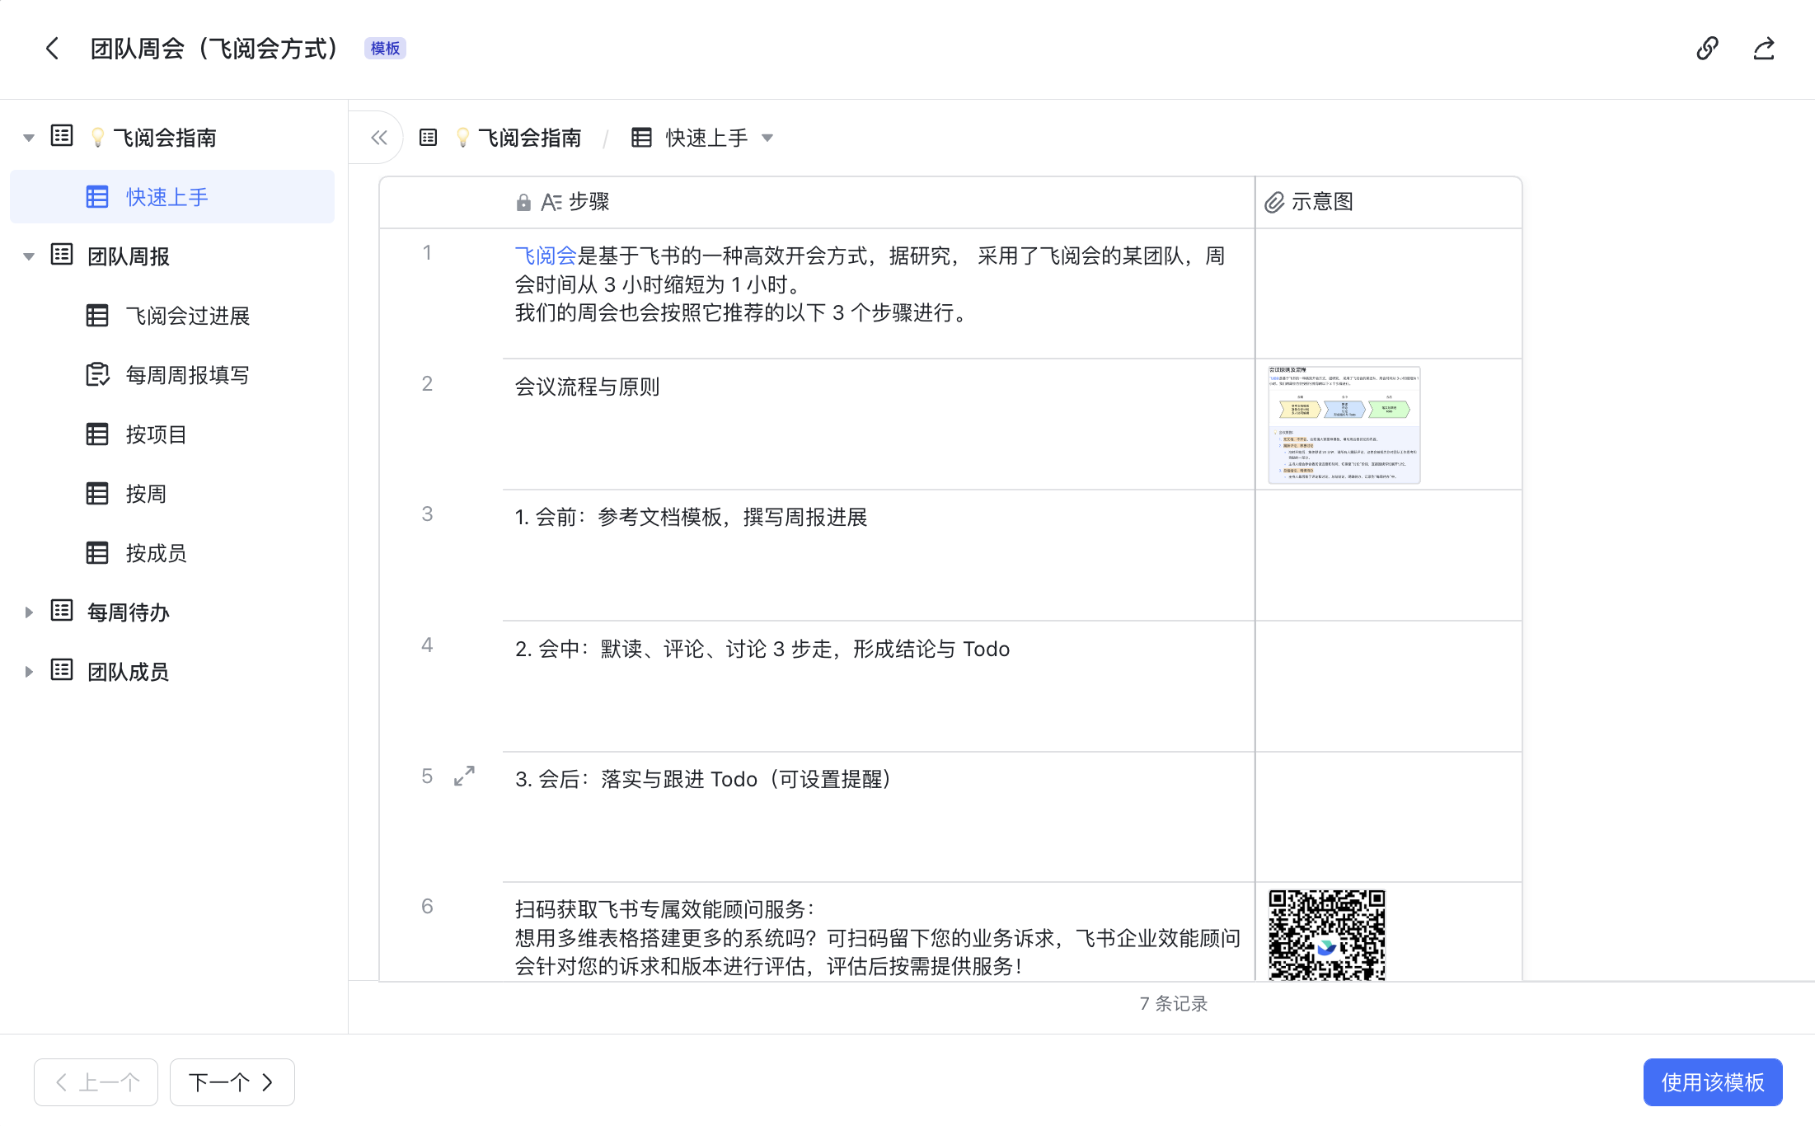Click the cell 2. 会中：默读、评论、讨论
1815x1126 pixels.
879,687
